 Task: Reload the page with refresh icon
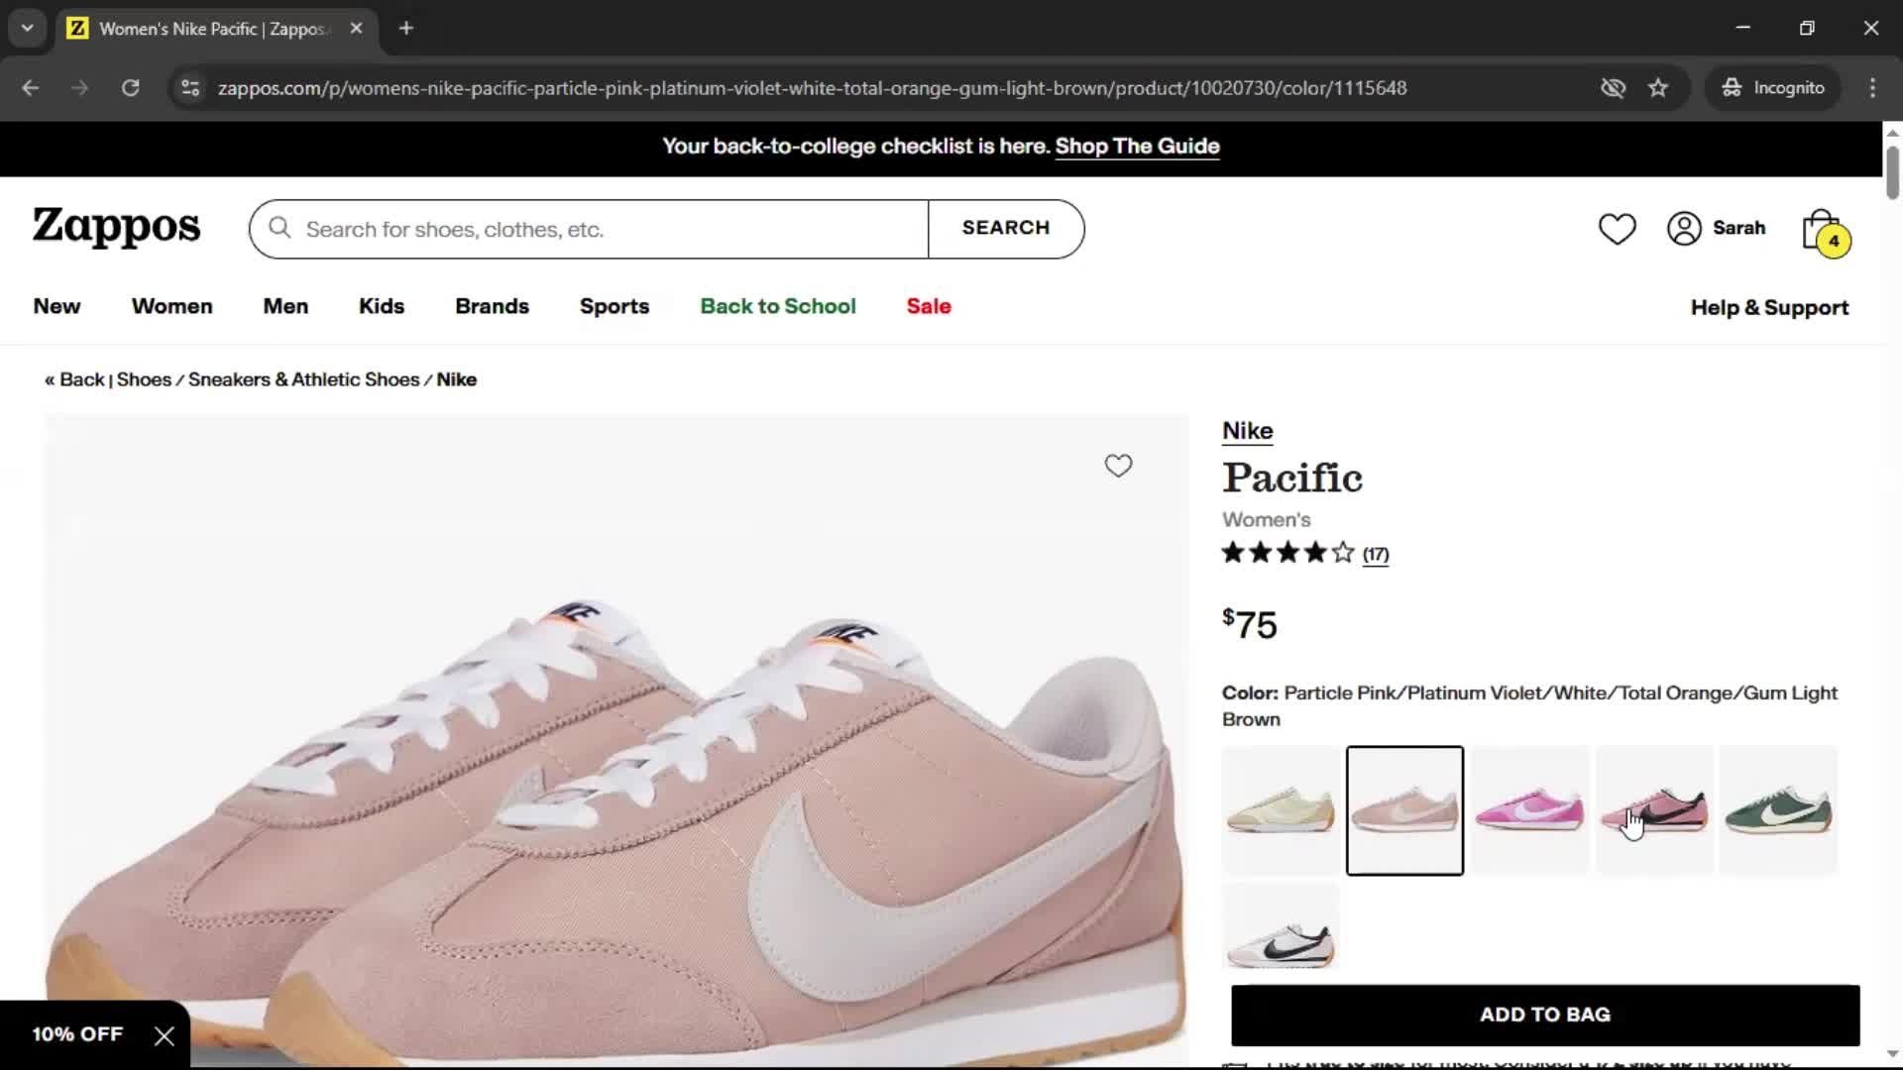tap(131, 88)
